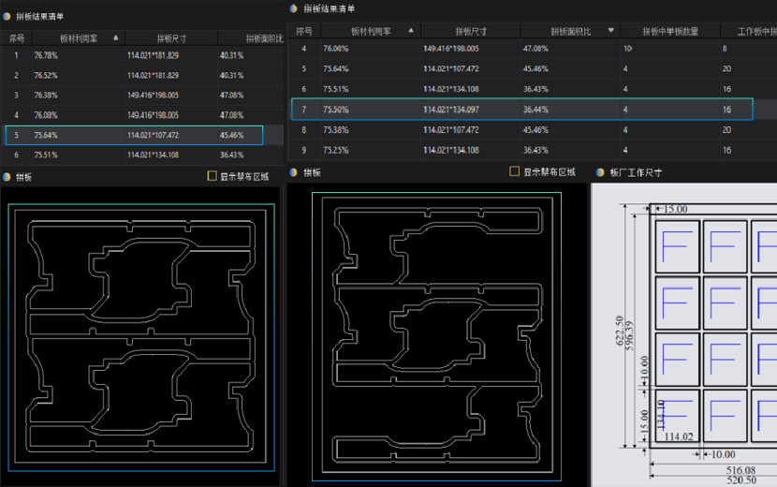Click the 拼板尺寸 column header in left panel
Screen dimensions: 777x487
coord(171,38)
